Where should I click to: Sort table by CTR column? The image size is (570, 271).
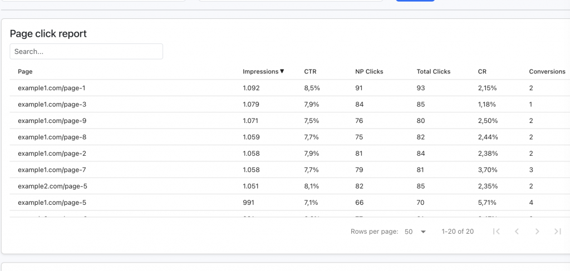click(x=310, y=71)
